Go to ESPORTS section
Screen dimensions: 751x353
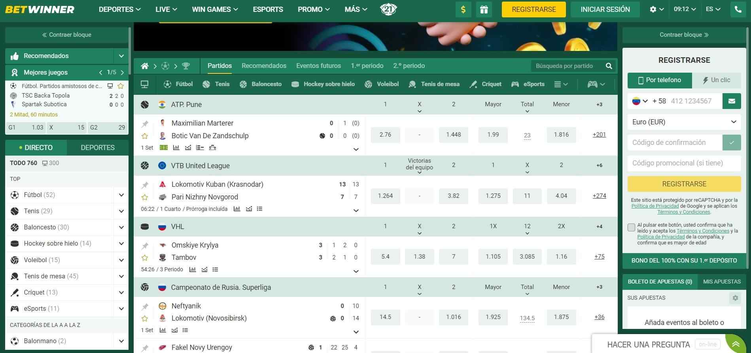point(268,9)
